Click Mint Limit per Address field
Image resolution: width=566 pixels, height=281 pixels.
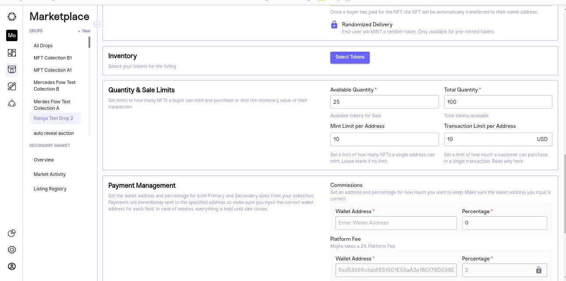tap(384, 139)
